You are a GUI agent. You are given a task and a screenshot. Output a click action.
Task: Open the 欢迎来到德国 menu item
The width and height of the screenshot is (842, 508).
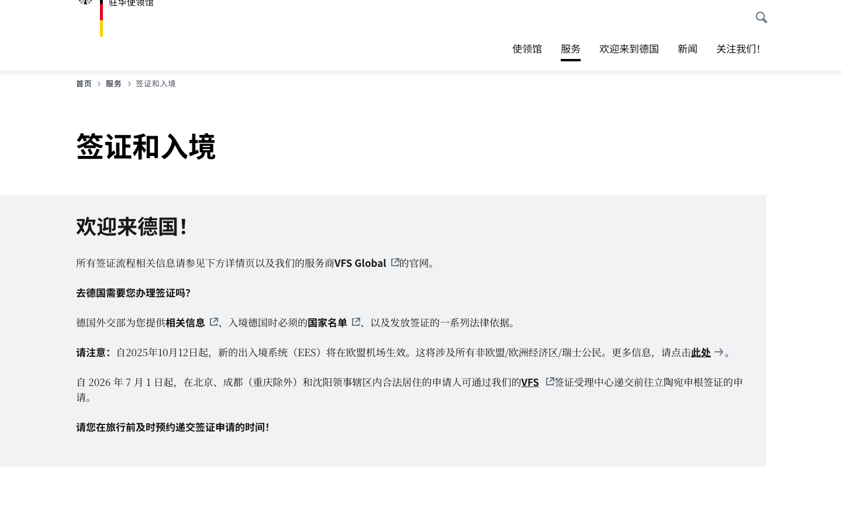pos(629,49)
